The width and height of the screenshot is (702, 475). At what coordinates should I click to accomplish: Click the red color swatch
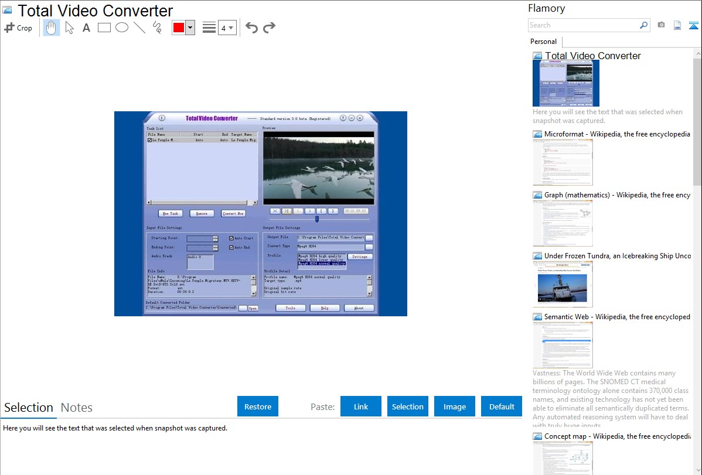coord(179,28)
